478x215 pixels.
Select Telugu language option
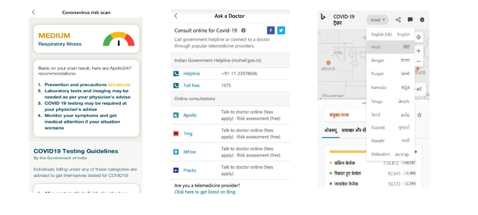[390, 101]
